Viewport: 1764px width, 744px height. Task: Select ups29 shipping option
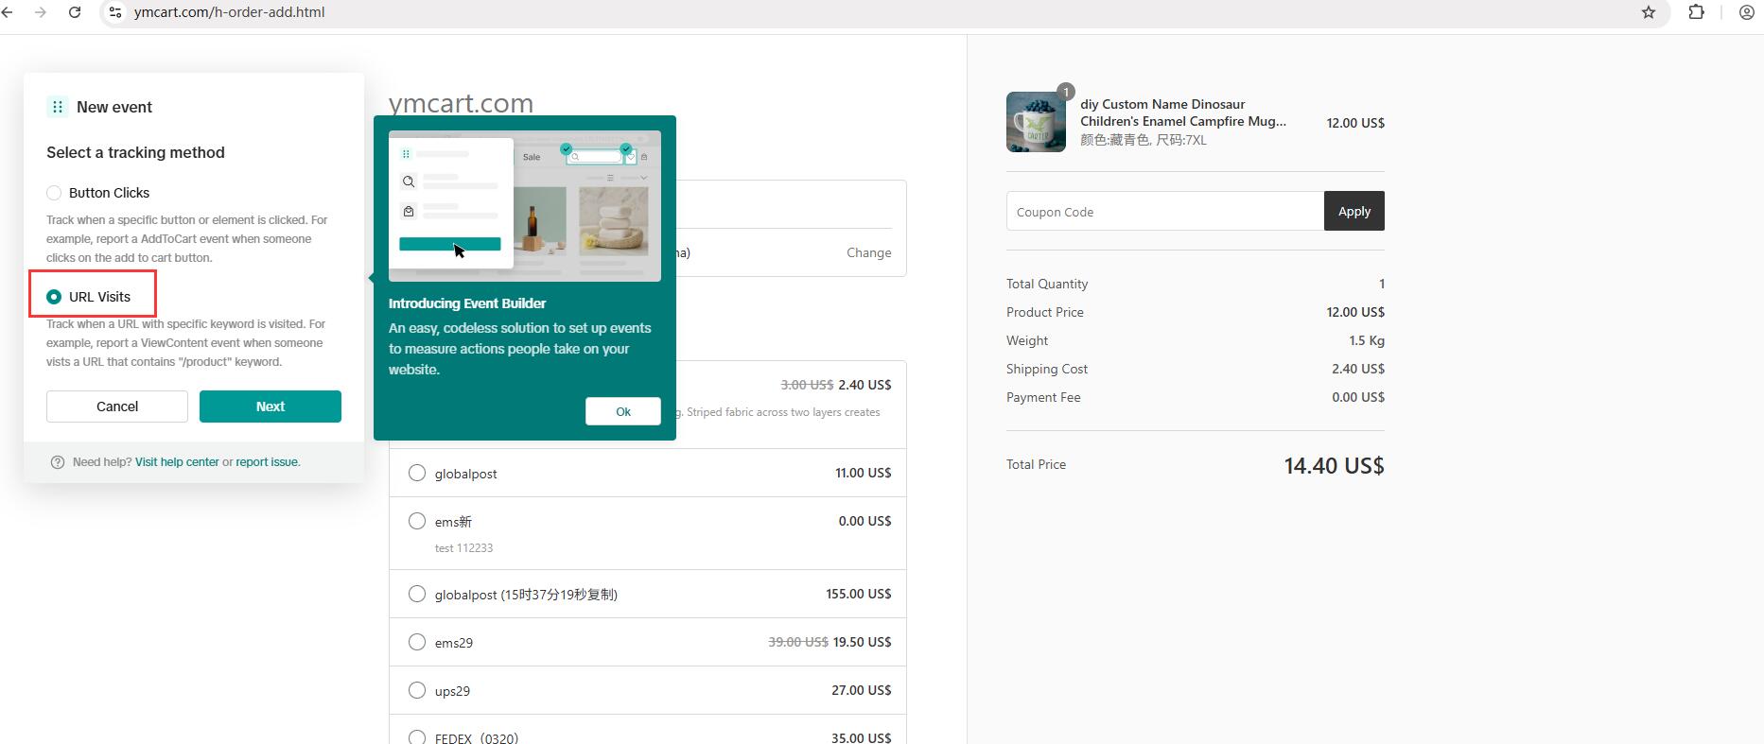(417, 690)
